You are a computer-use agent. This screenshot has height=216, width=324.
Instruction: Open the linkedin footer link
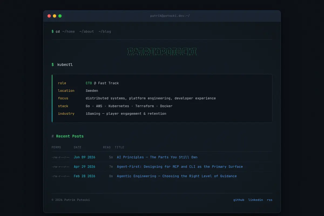255,200
